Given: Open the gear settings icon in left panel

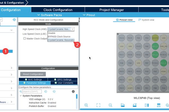Looking at the screenshot, I should tap(14, 20).
